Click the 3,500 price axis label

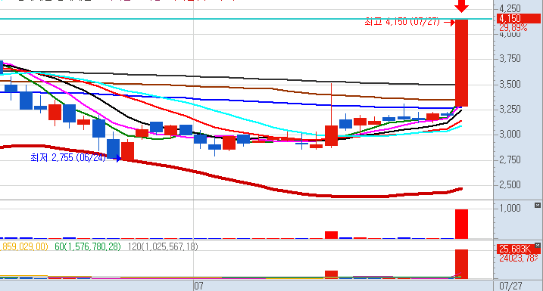tap(510, 84)
